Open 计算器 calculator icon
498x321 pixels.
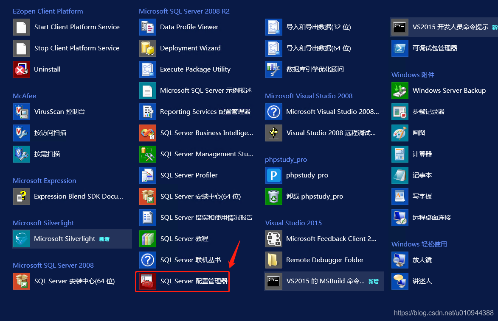point(400,154)
